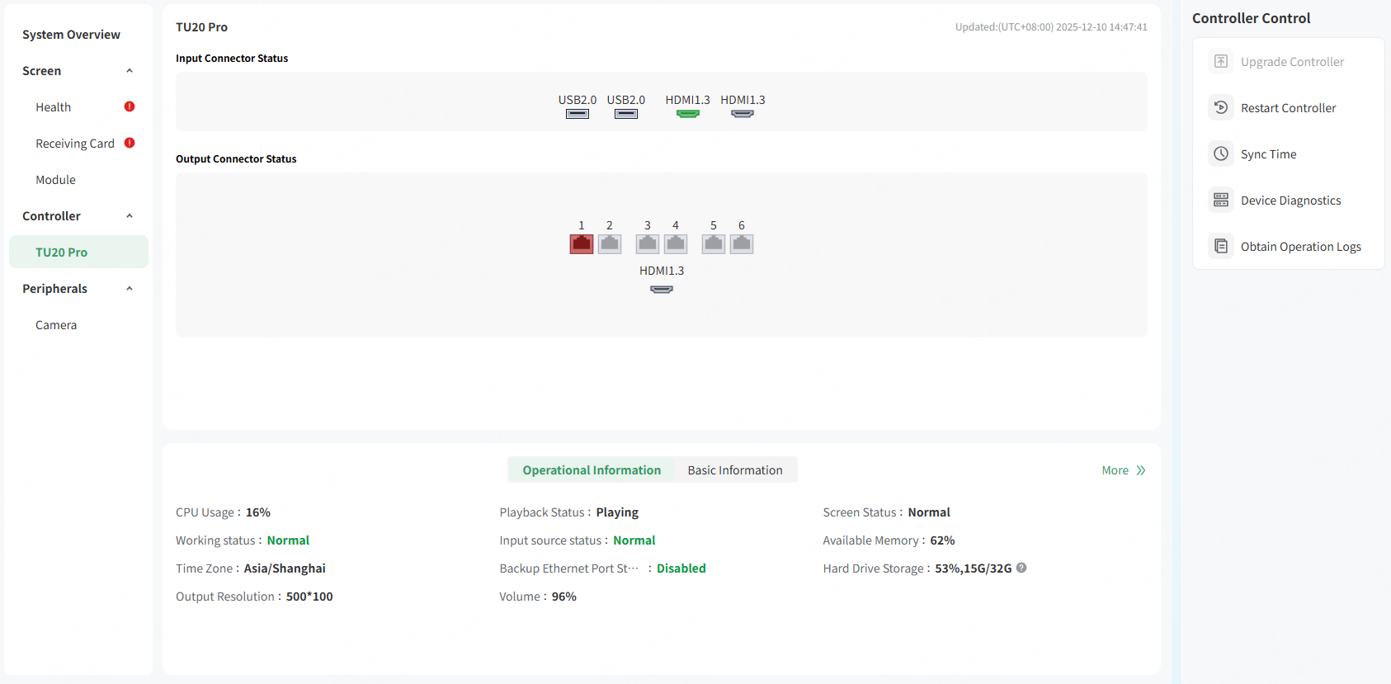Click the green HDMI1.3 input connector

point(687,114)
